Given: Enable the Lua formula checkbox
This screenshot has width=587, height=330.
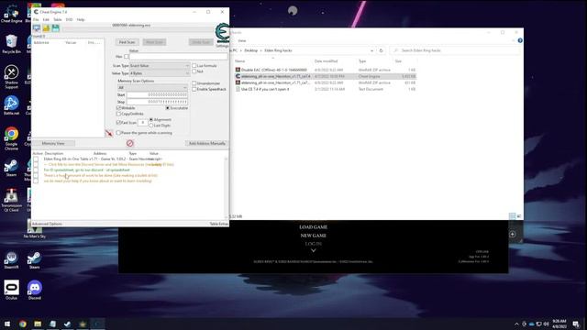Looking at the screenshot, I should [x=194, y=65].
